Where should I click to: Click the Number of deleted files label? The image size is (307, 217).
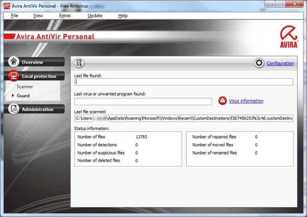pos(98,161)
